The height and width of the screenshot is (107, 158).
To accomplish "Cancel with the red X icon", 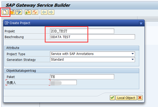I will [x=140, y=98].
